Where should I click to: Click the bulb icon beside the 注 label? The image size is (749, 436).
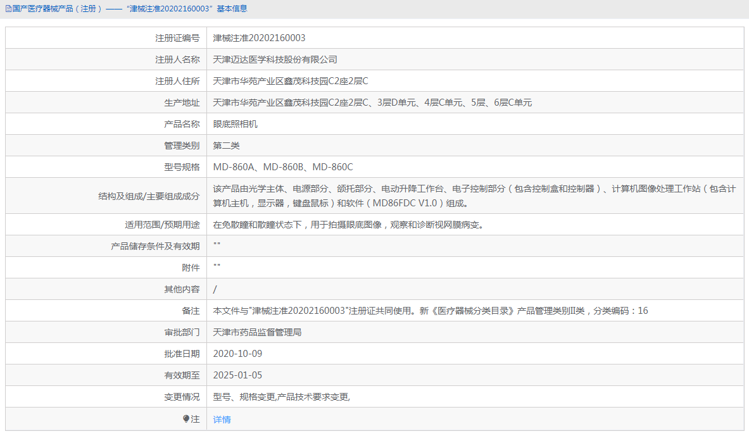pyautogui.click(x=186, y=419)
